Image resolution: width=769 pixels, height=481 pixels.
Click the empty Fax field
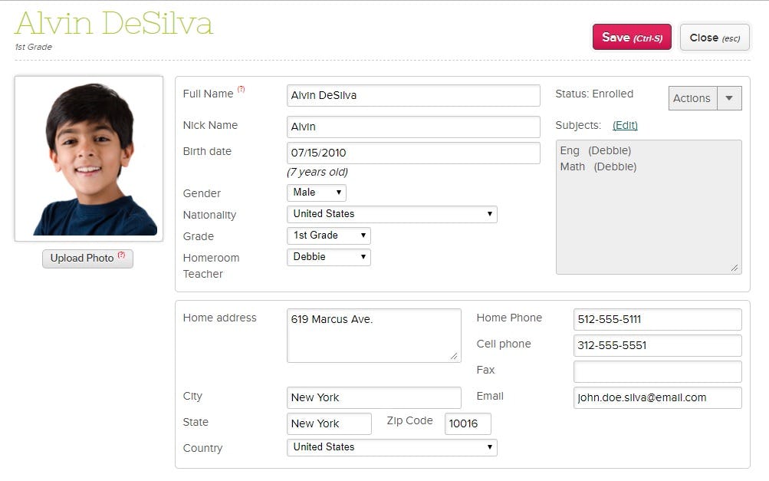point(657,371)
